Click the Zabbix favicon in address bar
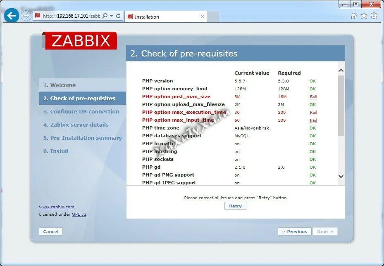 [x=38, y=16]
